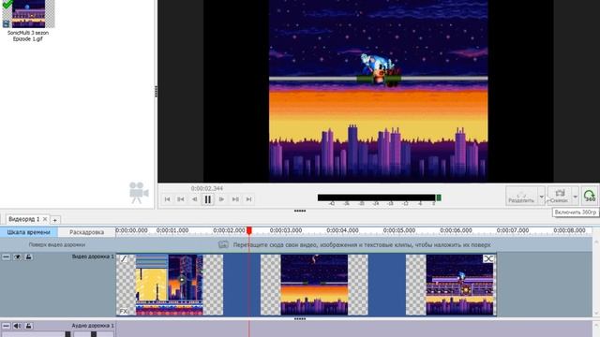
Task: Switch to Раскадровка storyboard view
Action: (86, 232)
